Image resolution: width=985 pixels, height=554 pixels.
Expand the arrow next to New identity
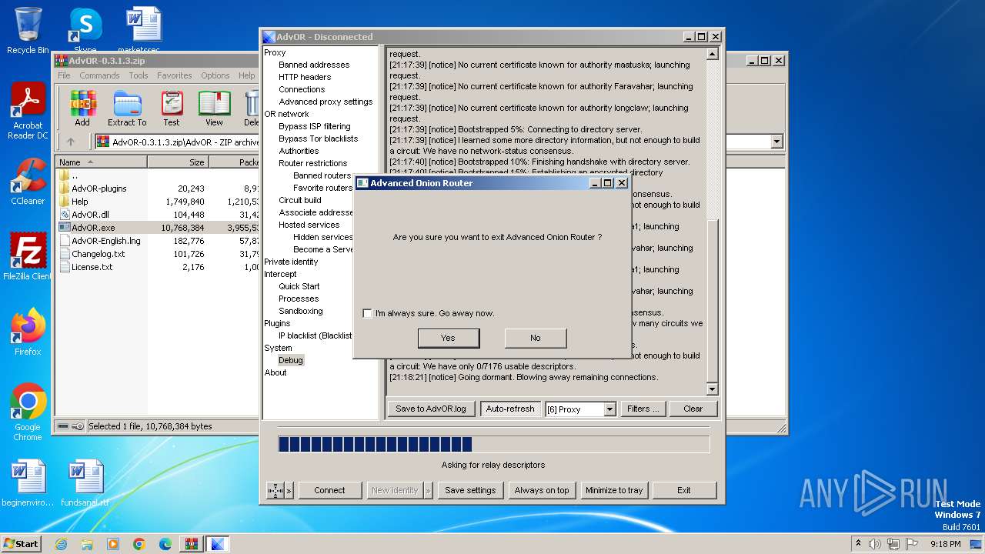pyautogui.click(x=429, y=490)
